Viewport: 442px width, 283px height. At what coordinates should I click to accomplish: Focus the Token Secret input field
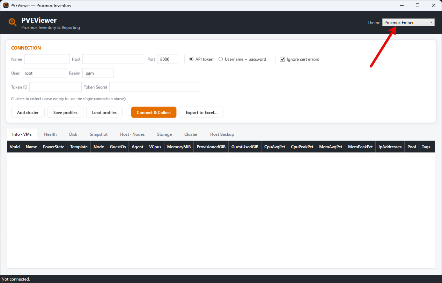tap(155, 87)
